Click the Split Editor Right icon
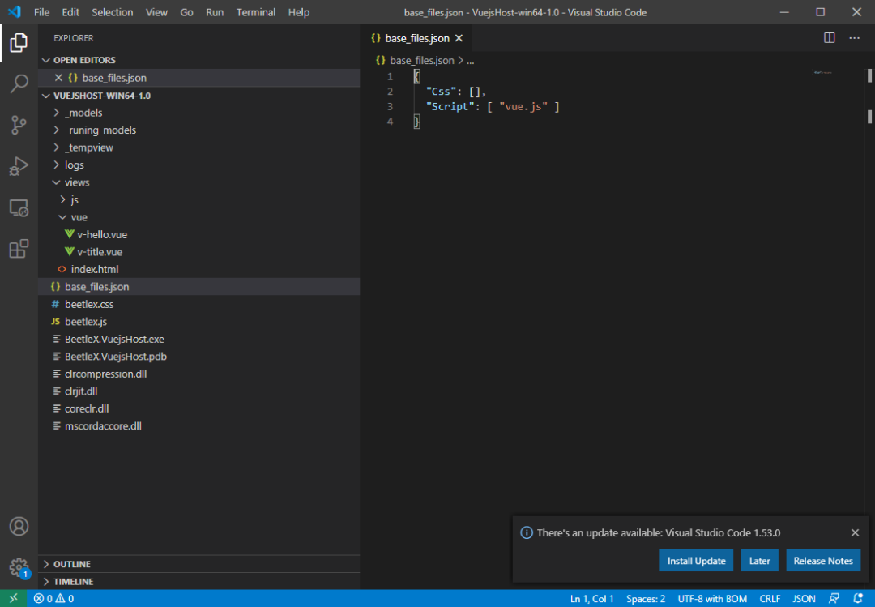The image size is (875, 607). 830,38
